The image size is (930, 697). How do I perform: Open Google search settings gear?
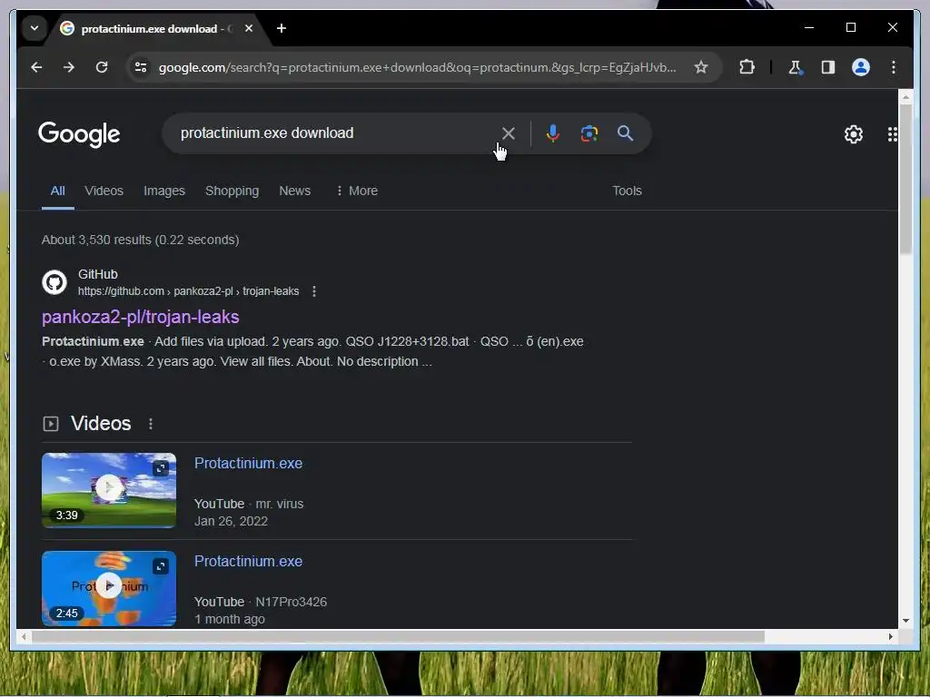pos(854,134)
